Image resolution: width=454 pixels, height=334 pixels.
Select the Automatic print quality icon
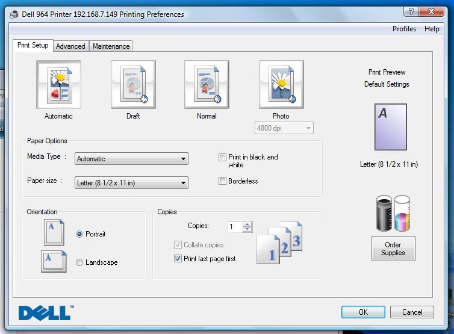click(x=59, y=84)
